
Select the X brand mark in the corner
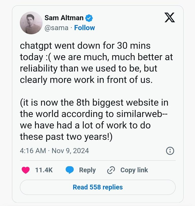click(170, 18)
